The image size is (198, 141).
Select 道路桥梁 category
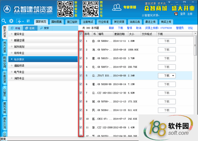point(43,66)
